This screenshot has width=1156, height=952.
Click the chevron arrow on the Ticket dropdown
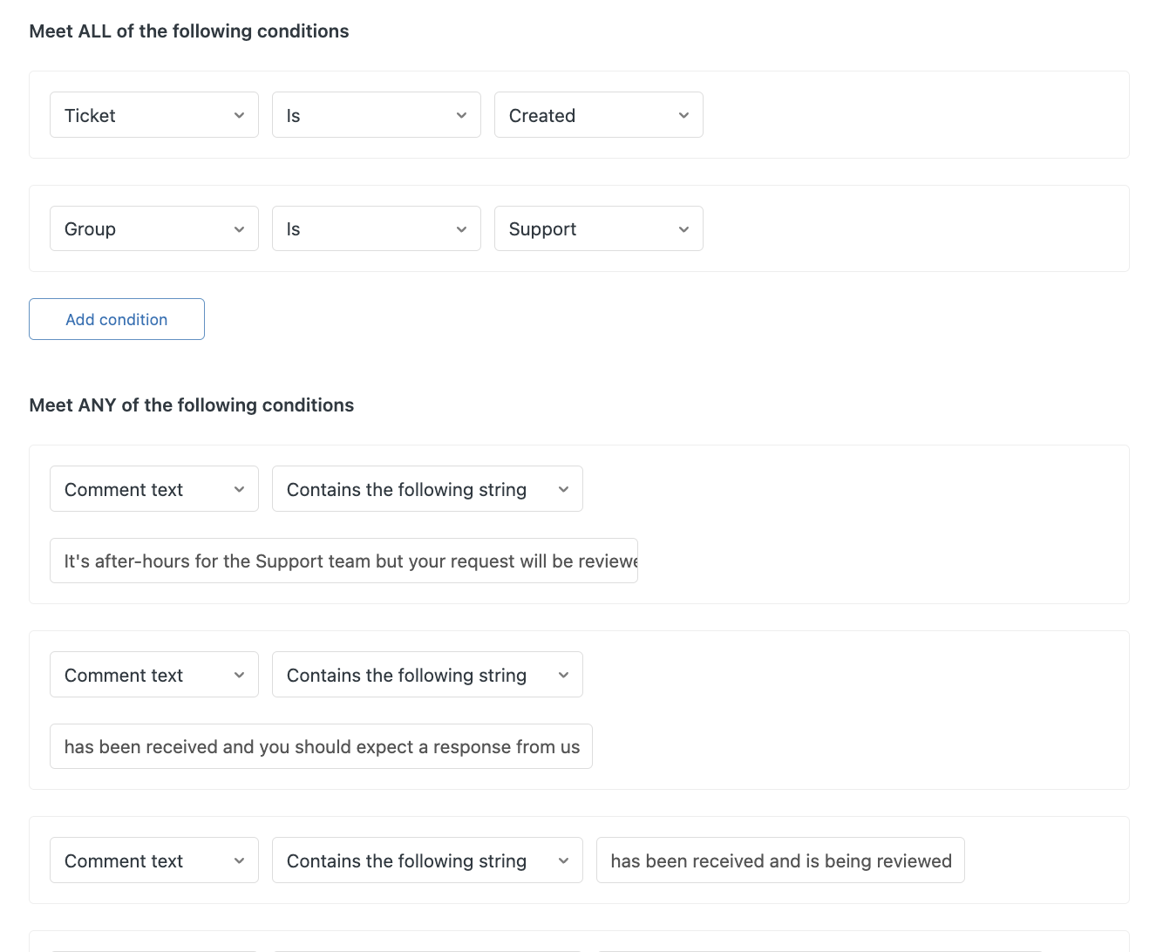point(239,115)
